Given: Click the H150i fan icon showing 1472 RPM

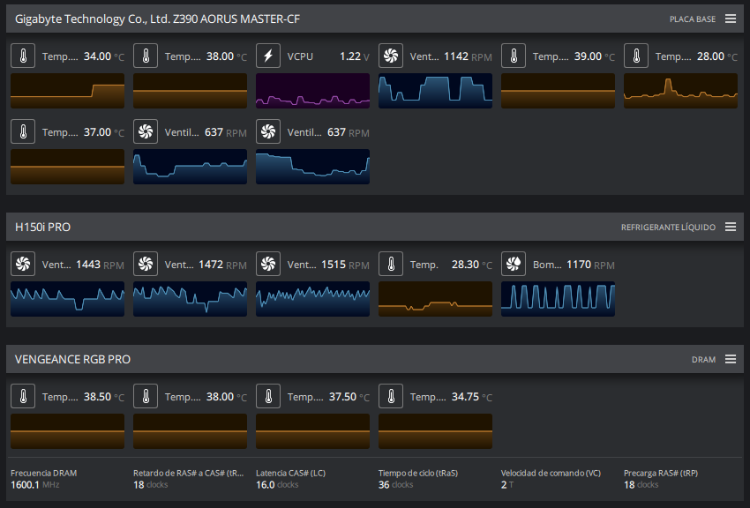Looking at the screenshot, I should point(146,264).
